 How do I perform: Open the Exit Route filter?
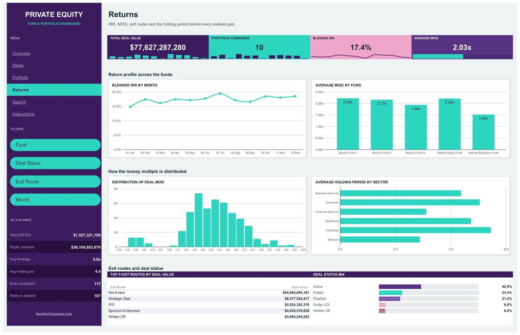pyautogui.click(x=55, y=182)
